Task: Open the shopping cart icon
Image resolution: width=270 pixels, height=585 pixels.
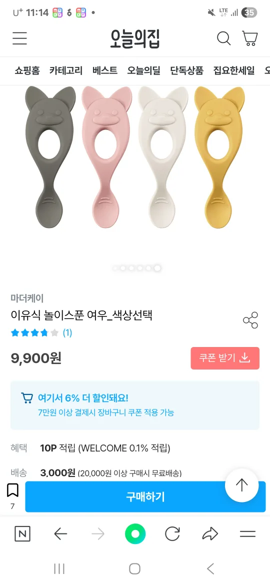Action: (250, 38)
